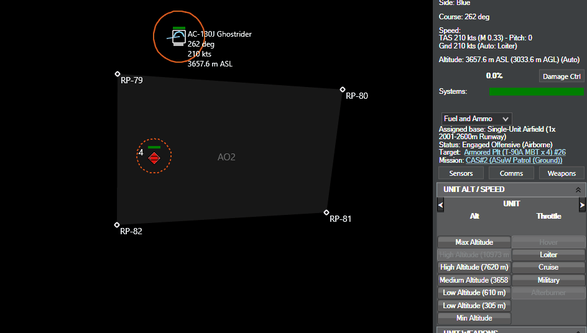Go to next unit with right arrow

click(x=582, y=204)
